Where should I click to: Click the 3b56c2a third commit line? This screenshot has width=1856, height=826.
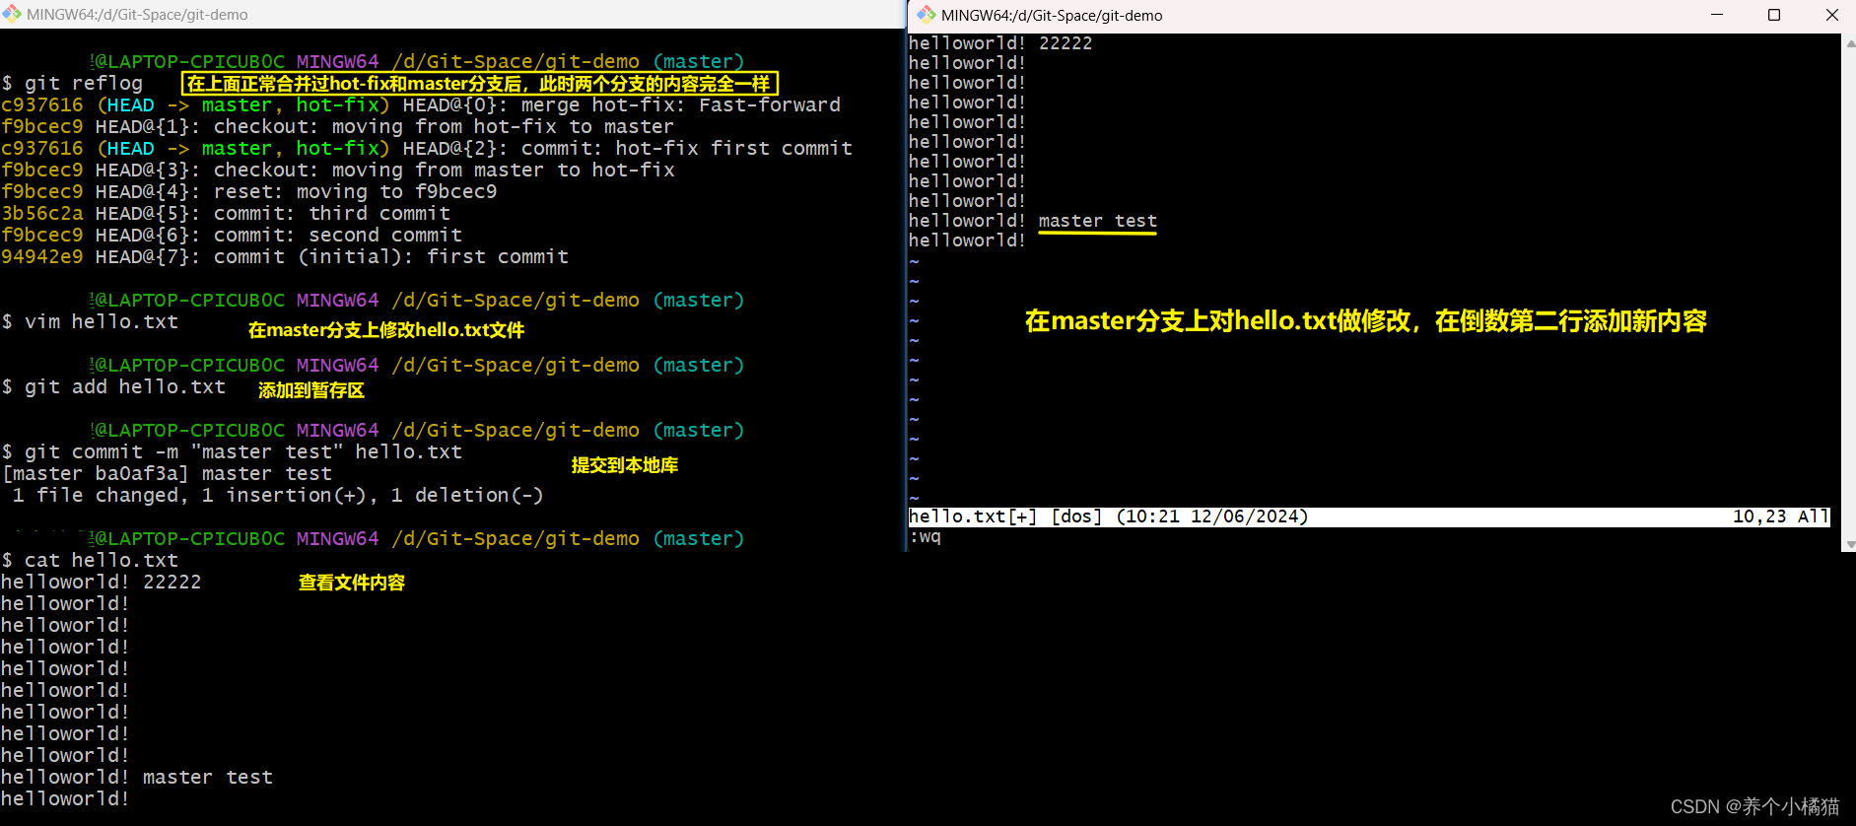(226, 214)
